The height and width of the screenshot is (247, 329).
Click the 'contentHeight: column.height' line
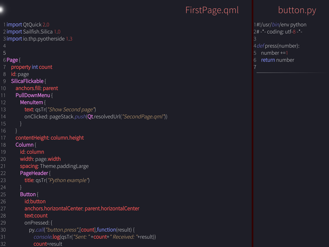(x=49, y=138)
